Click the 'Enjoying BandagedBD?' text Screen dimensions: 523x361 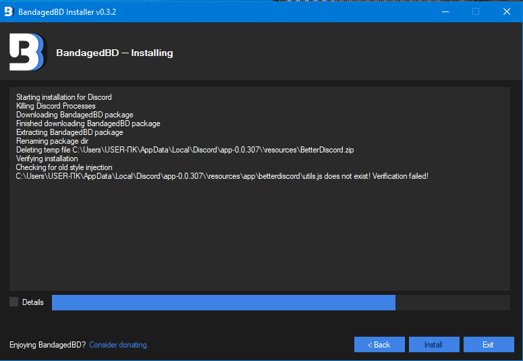[x=48, y=345]
